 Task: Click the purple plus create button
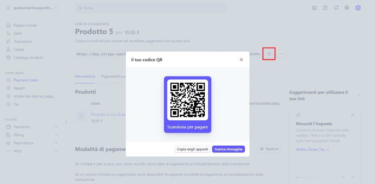(x=358, y=8)
